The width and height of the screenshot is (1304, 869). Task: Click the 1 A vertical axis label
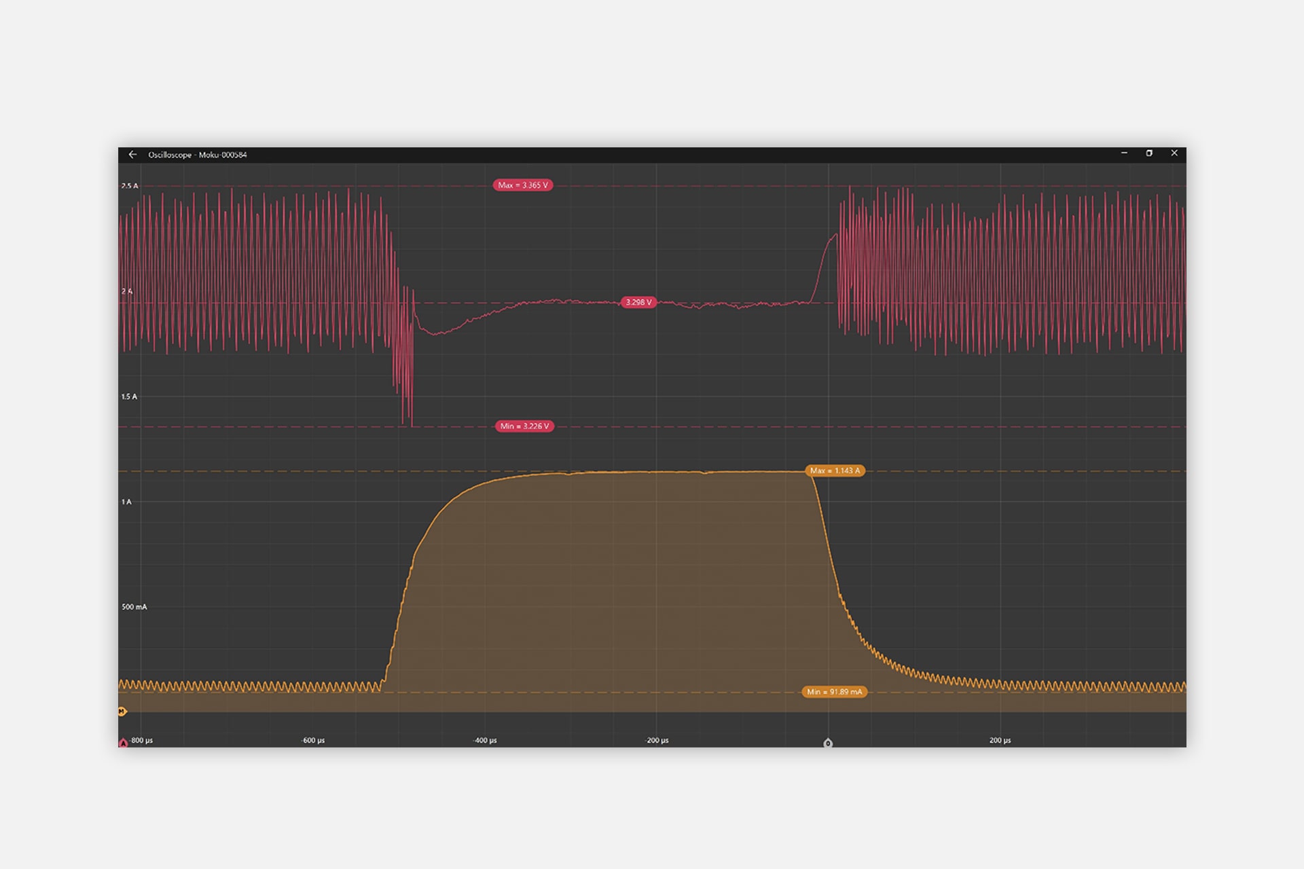click(x=125, y=502)
